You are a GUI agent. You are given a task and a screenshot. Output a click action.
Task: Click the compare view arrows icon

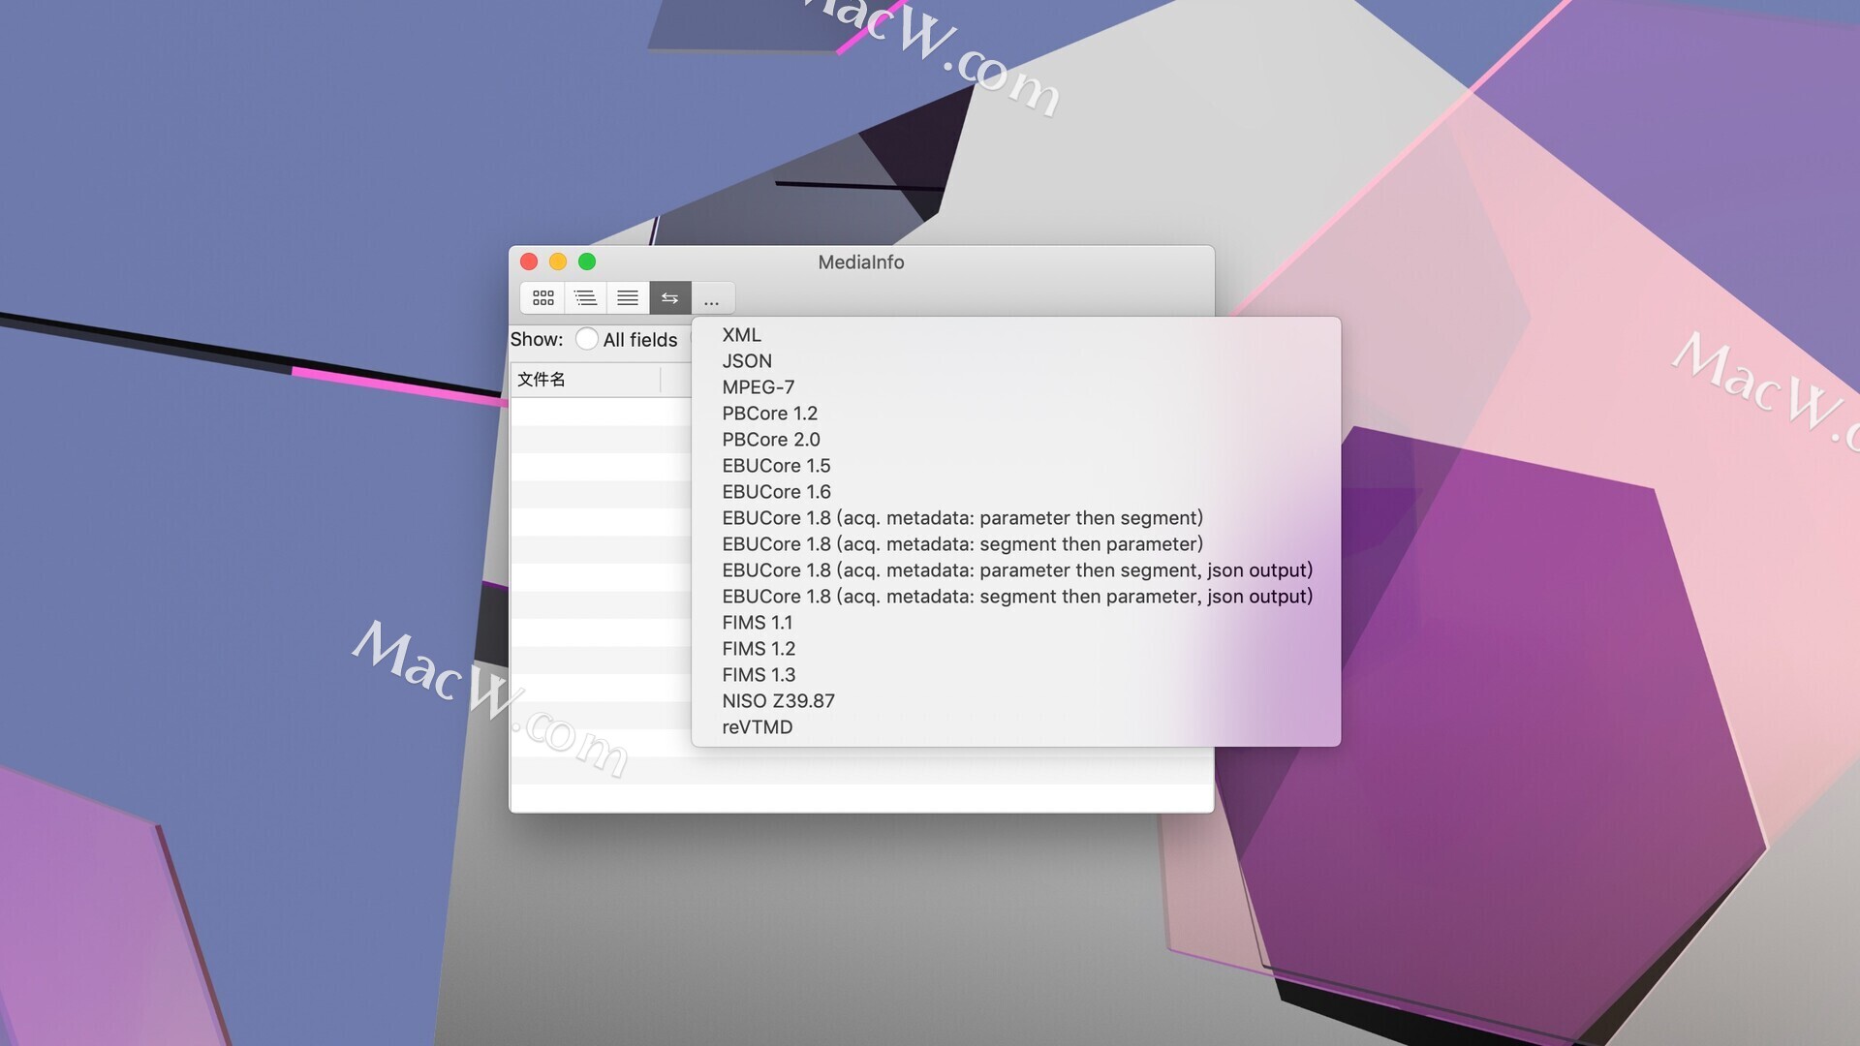click(x=670, y=297)
